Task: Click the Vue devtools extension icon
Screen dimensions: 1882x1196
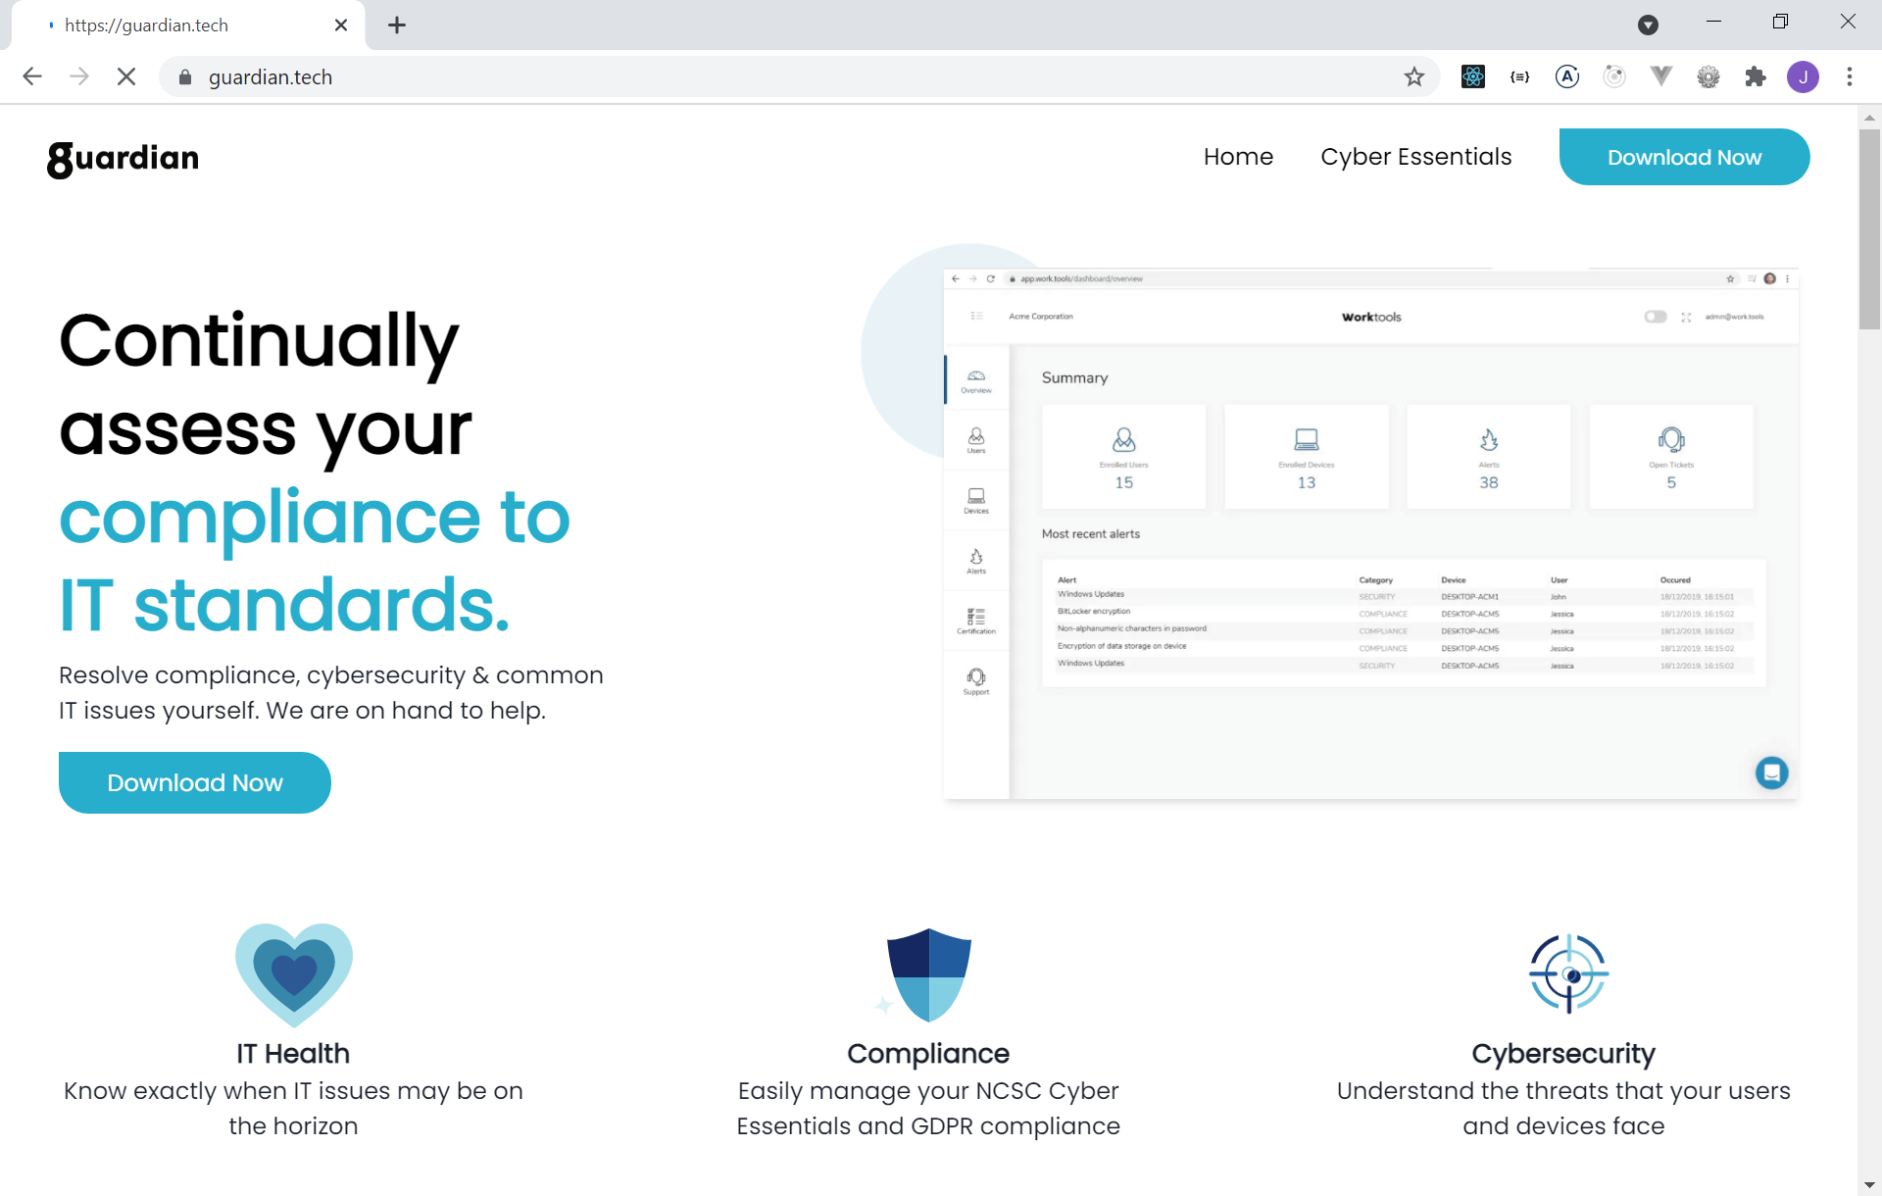Action: click(x=1660, y=76)
